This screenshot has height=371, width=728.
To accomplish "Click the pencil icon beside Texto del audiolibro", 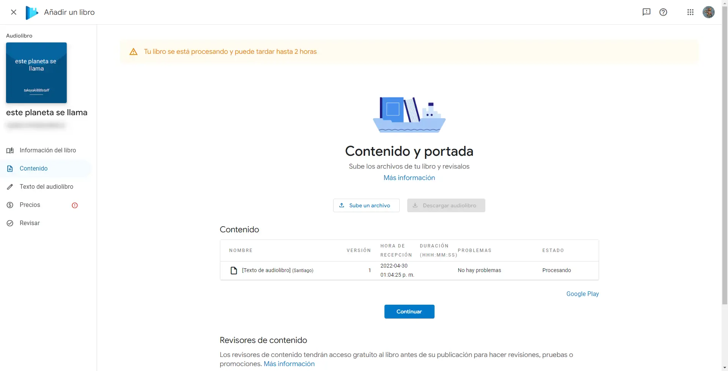I will pyautogui.click(x=10, y=186).
